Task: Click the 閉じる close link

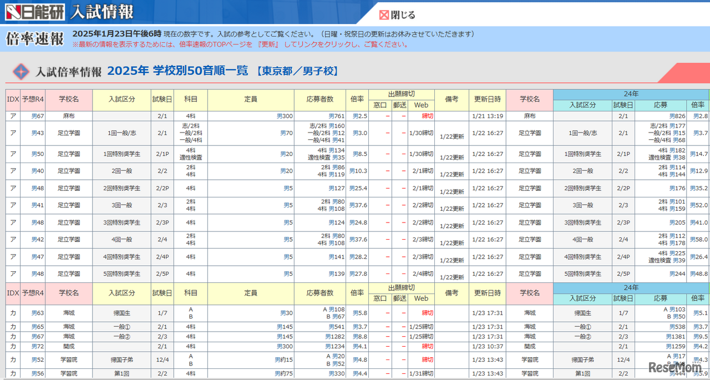Action: [403, 15]
